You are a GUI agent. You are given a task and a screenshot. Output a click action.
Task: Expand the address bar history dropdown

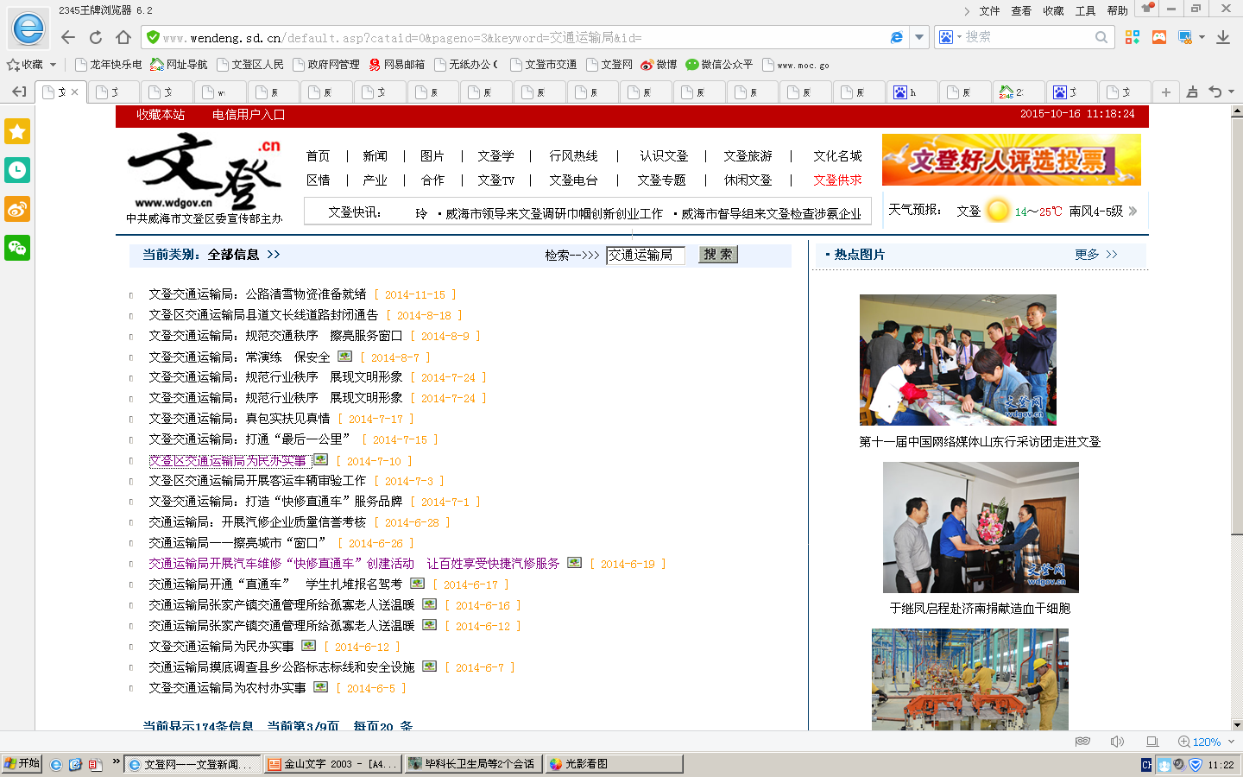tap(919, 37)
